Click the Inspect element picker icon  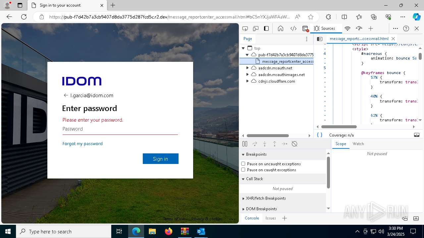(245, 28)
